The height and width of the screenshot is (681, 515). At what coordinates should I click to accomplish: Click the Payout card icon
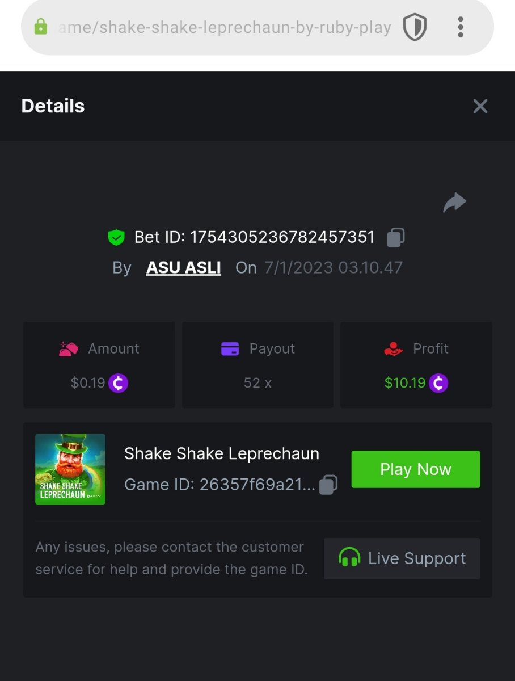click(230, 348)
